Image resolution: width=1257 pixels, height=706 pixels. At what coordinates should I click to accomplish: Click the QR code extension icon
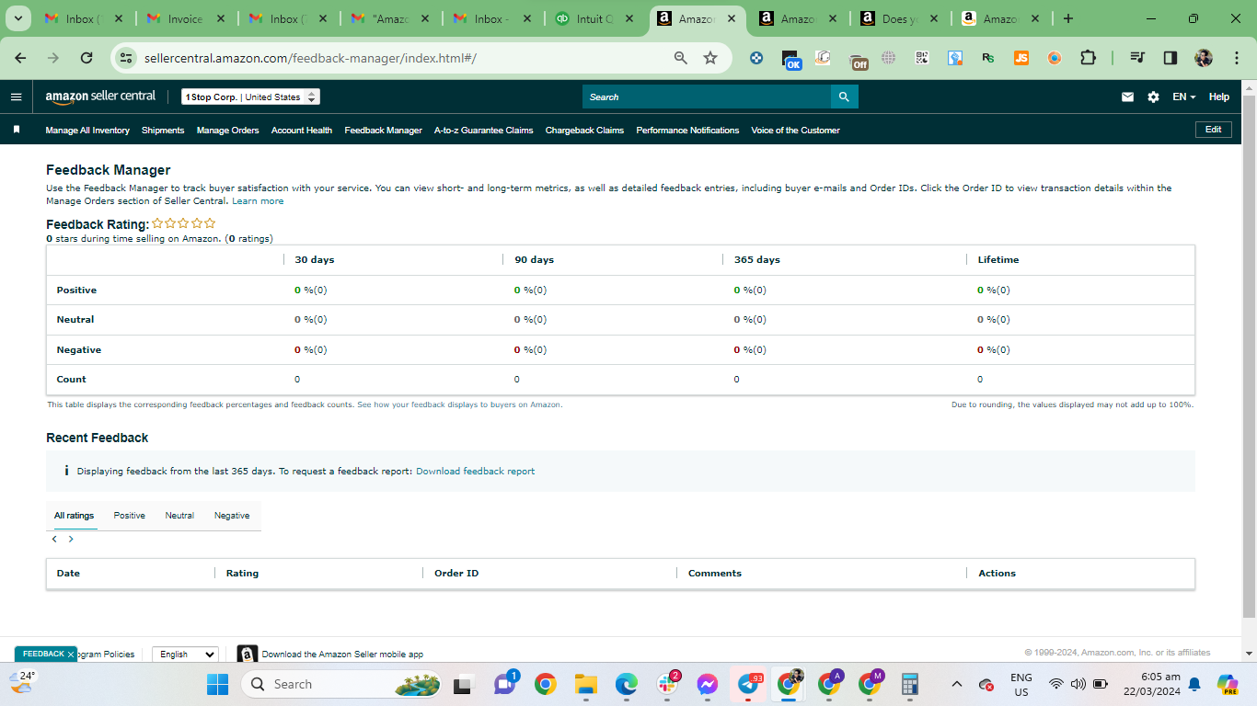[922, 58]
